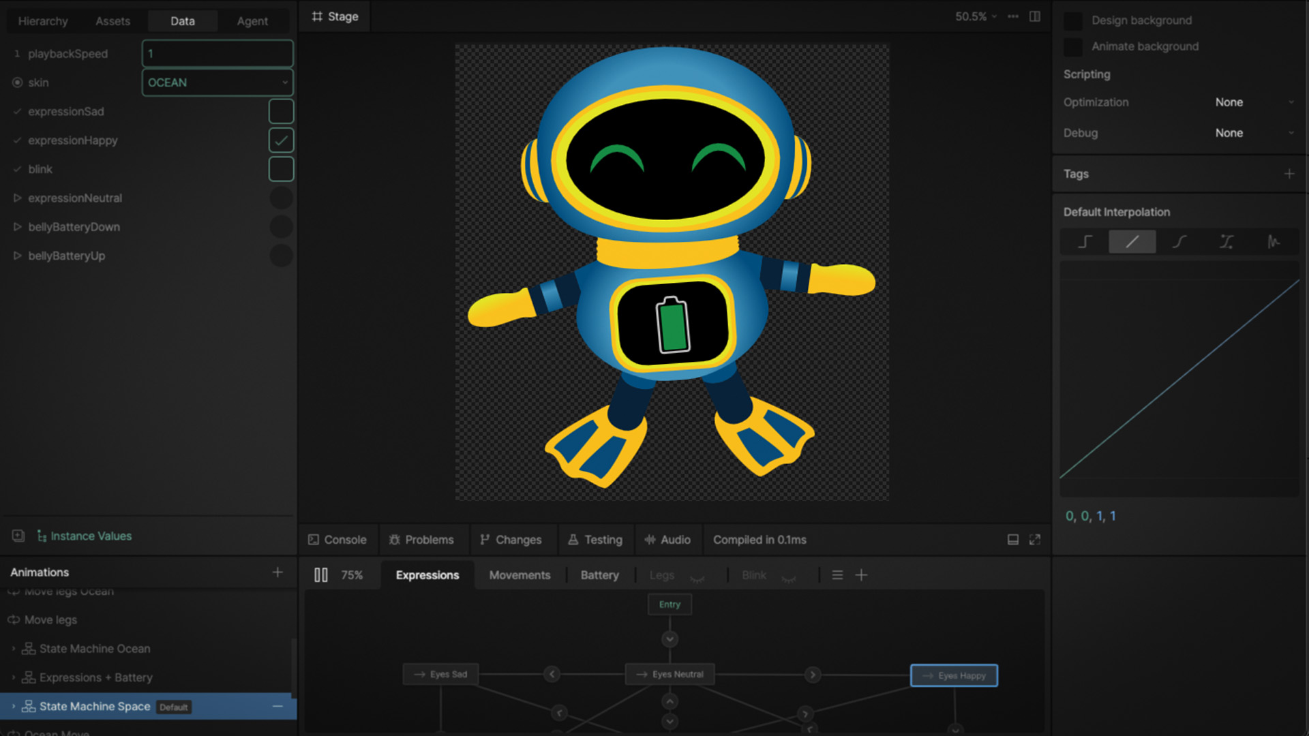Click the Instance Values link
The image size is (1309, 736).
coord(91,536)
